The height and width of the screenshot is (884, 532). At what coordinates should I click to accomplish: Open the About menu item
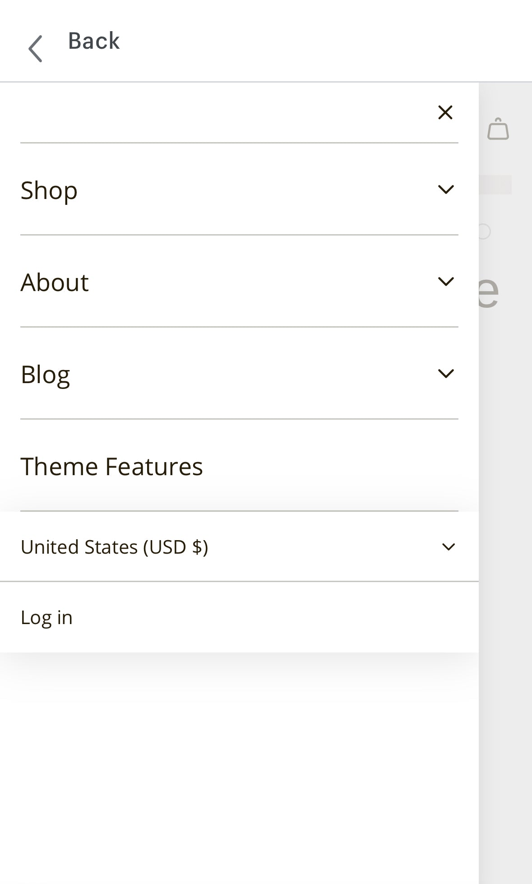pos(55,282)
